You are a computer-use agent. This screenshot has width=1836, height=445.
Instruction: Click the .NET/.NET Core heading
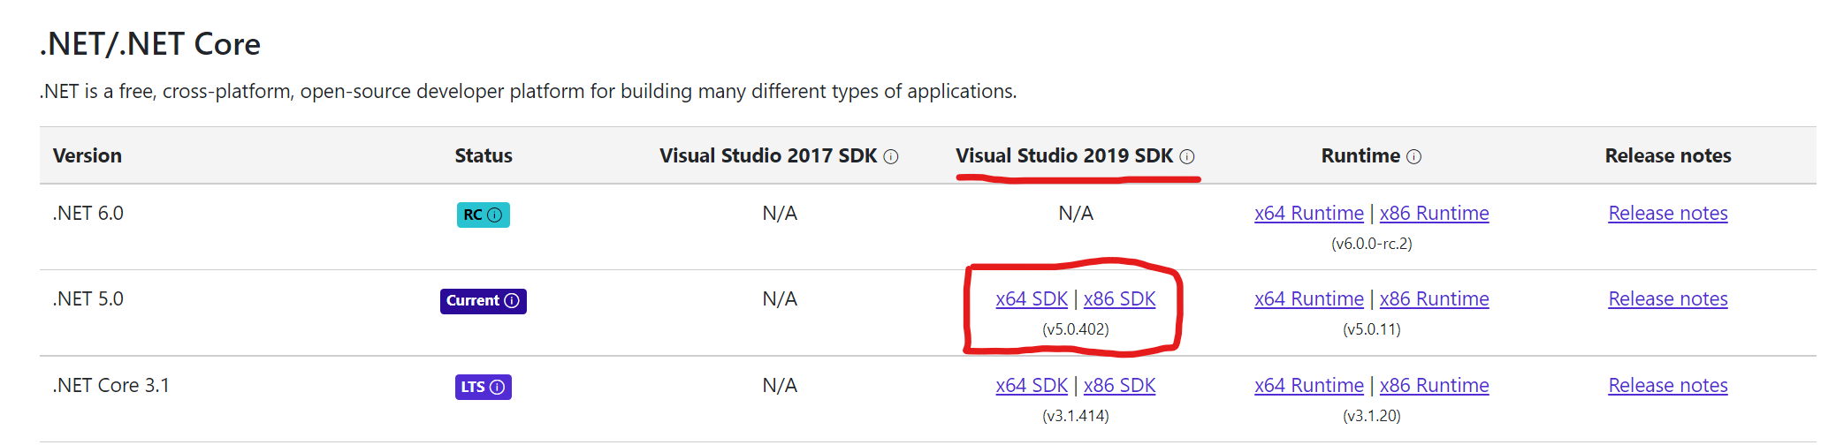(x=150, y=43)
